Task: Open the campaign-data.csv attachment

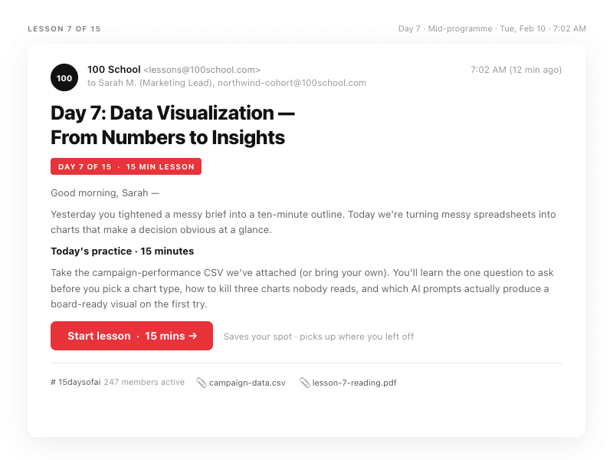Action: click(247, 383)
